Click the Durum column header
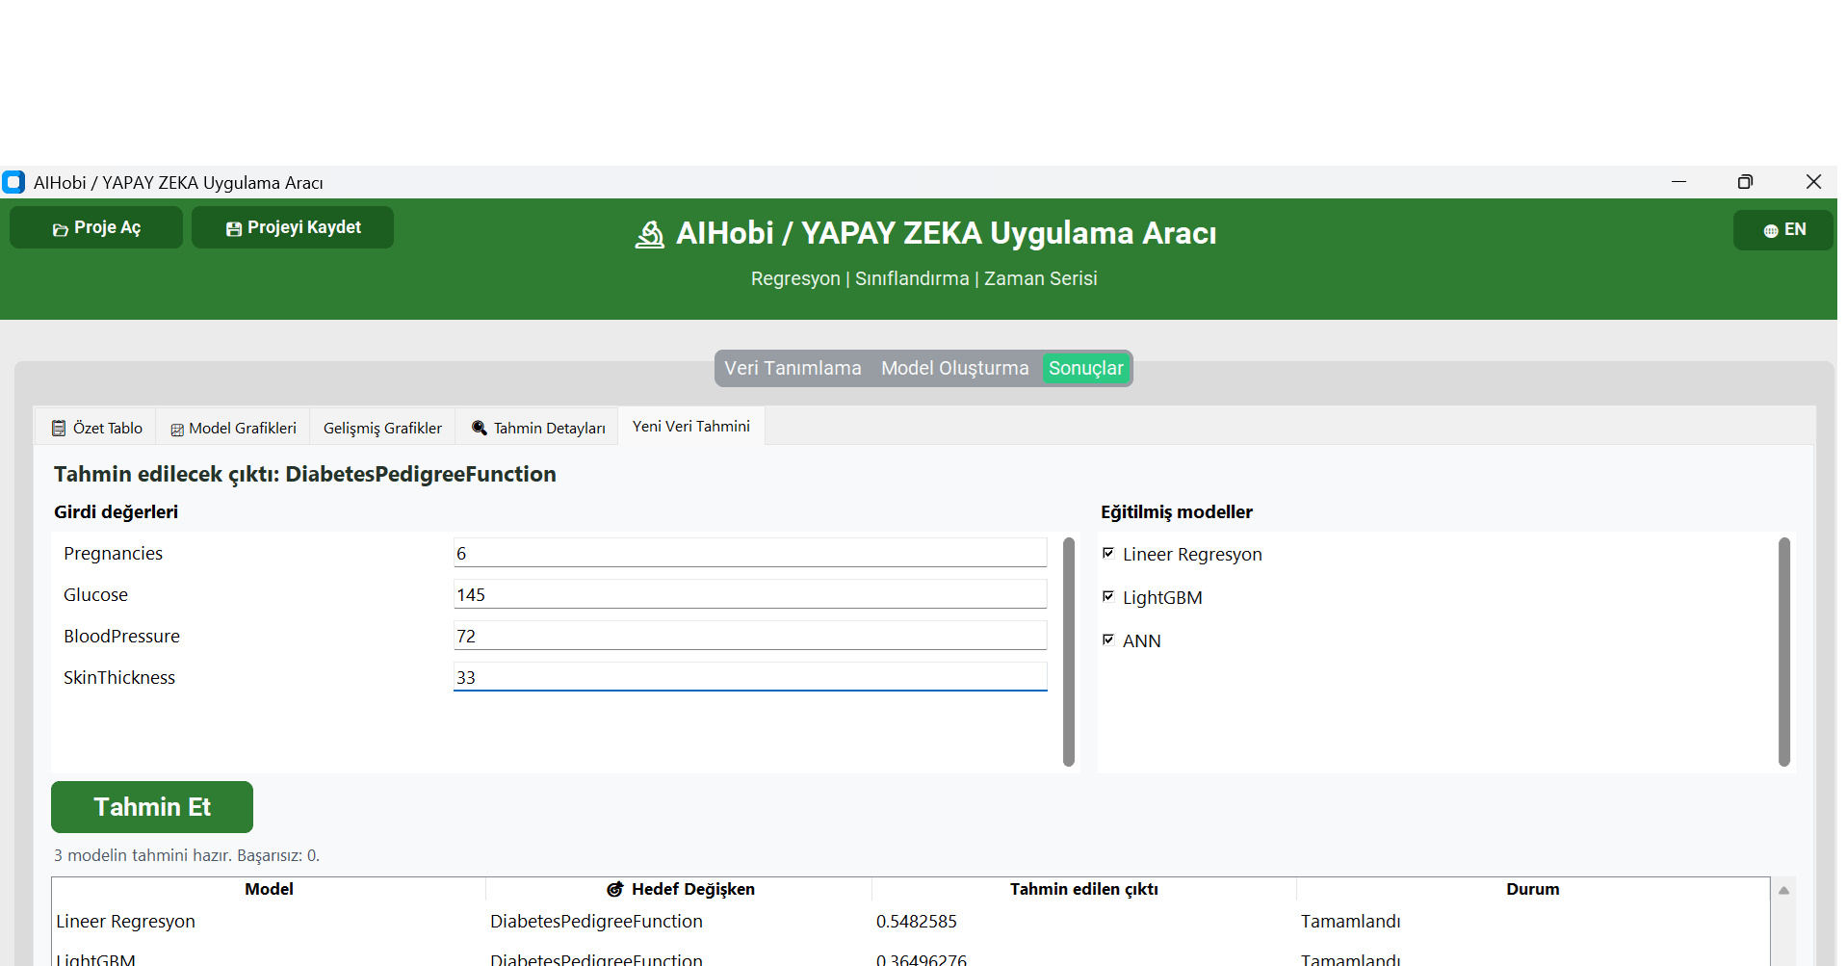 (1532, 889)
